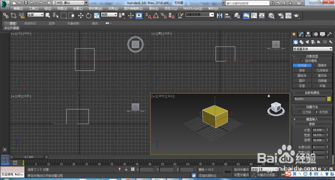The height and width of the screenshot is (180, 335).
Task: Collapse the 对象类型 rollout
Action: 312,56
